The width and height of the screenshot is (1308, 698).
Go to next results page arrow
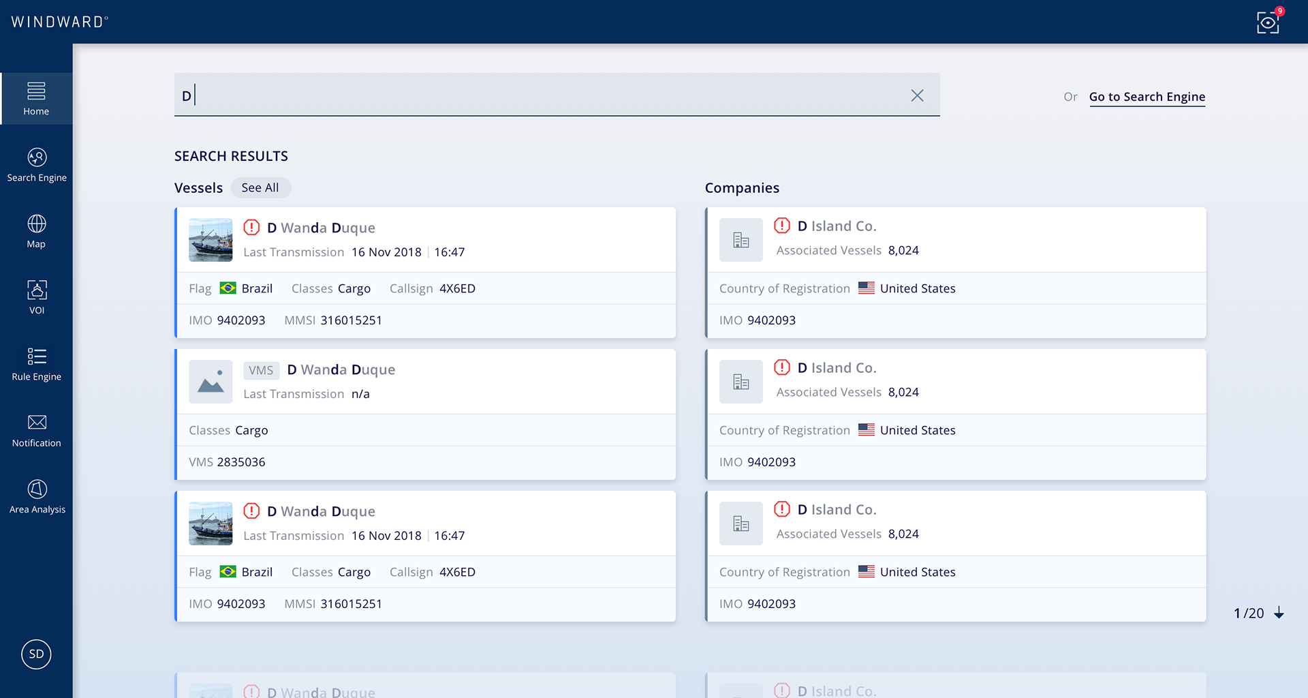point(1279,613)
